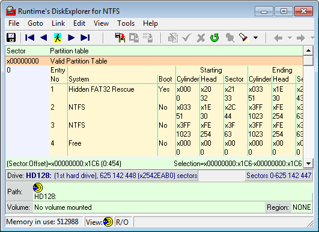This screenshot has height=232, width=319.
Task: Open the Goto menu
Action: pyautogui.click(x=35, y=23)
